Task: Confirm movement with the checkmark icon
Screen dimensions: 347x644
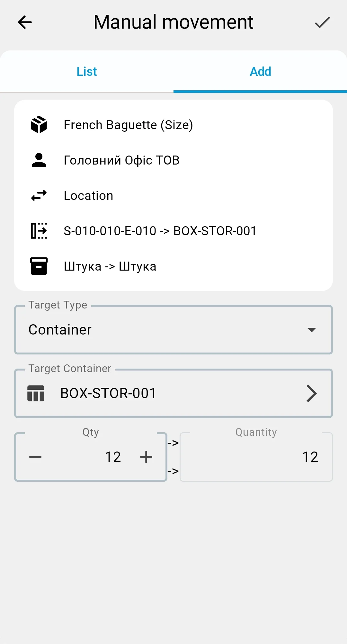Action: click(322, 22)
